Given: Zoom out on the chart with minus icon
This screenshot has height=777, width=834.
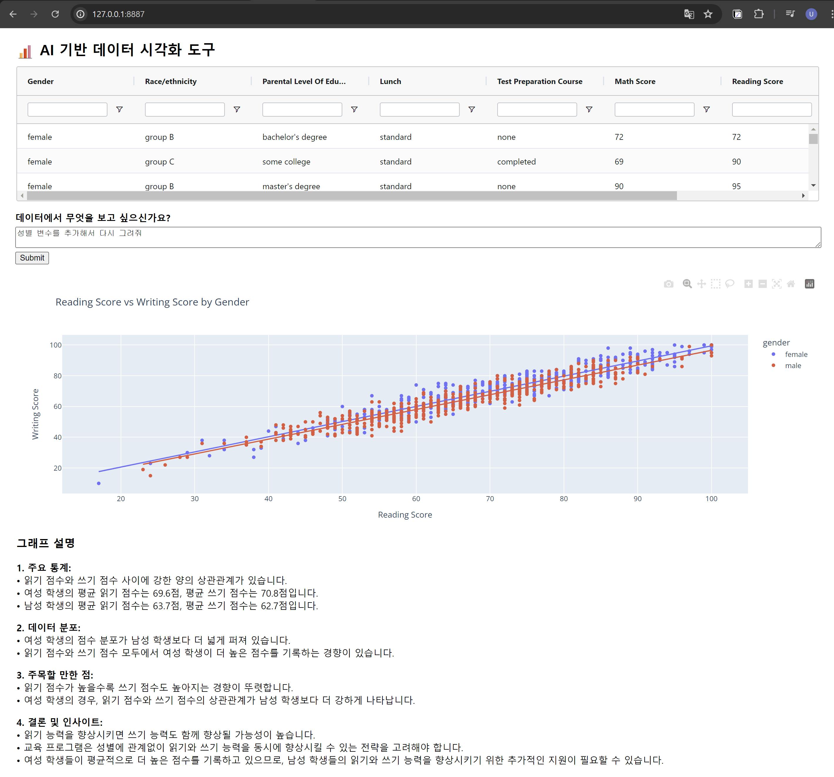Looking at the screenshot, I should tap(763, 284).
